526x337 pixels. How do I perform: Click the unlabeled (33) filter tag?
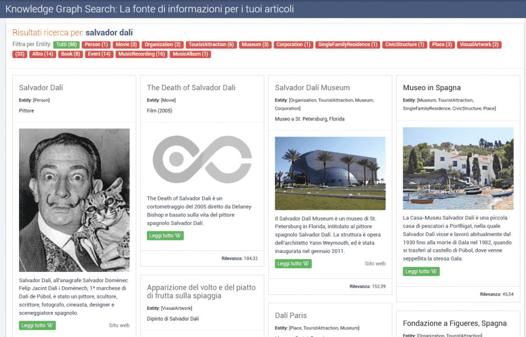coord(20,54)
